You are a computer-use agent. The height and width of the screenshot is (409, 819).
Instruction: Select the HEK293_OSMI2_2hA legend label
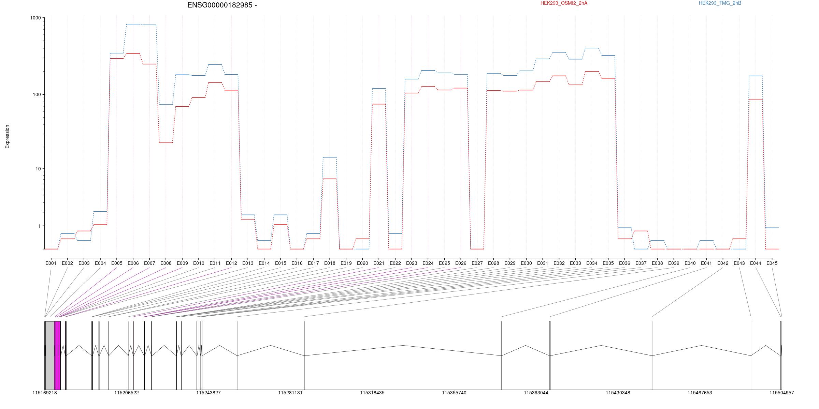point(564,3)
